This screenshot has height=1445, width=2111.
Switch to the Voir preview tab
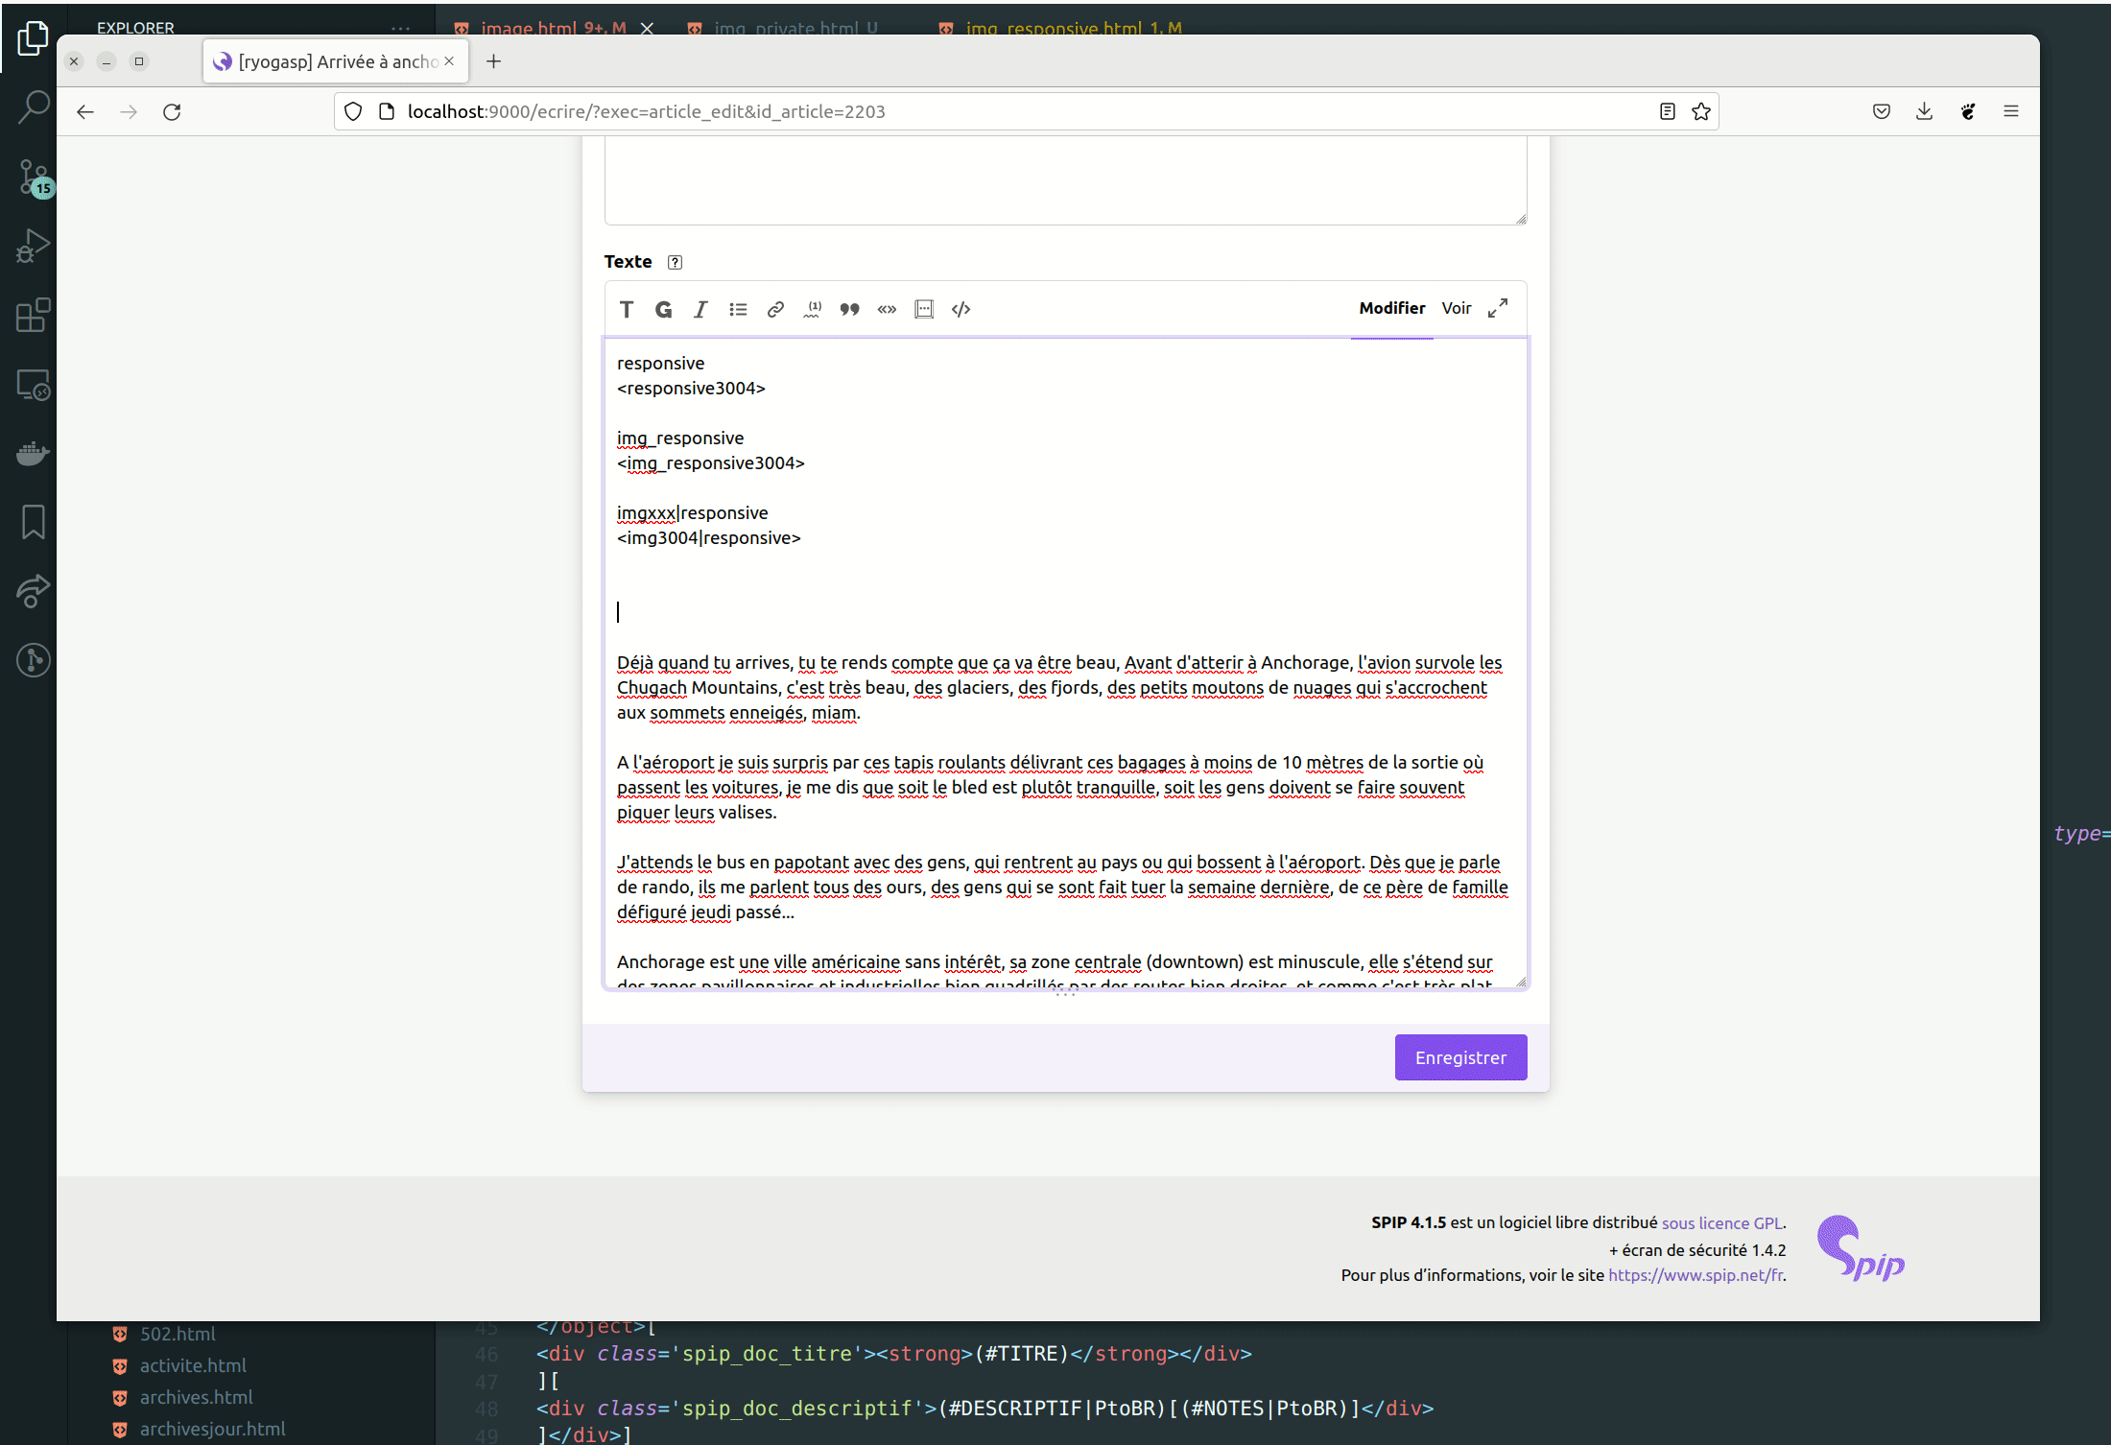tap(1456, 308)
